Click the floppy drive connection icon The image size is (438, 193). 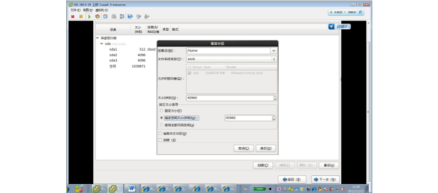[x=130, y=17]
